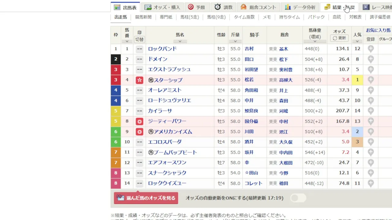The height and width of the screenshot is (220, 392).
Task: Sort by 人気 column arrow
Action: coord(357,41)
